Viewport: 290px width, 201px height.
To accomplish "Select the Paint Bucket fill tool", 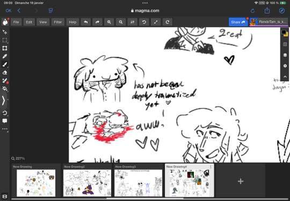I will (5, 88).
